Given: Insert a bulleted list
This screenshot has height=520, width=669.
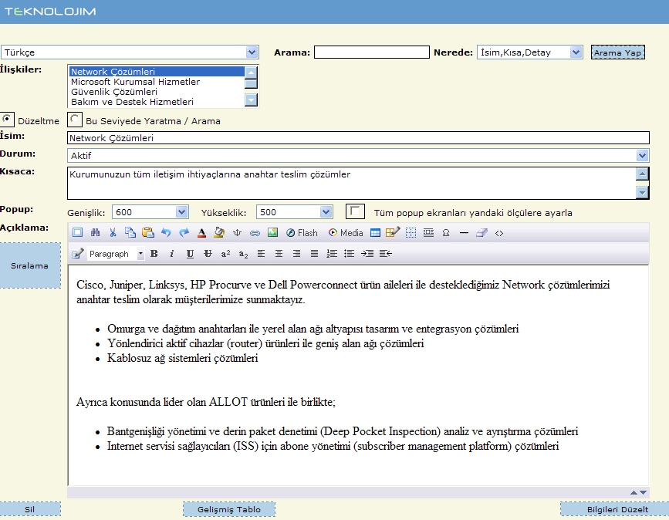Looking at the screenshot, I should (349, 254).
